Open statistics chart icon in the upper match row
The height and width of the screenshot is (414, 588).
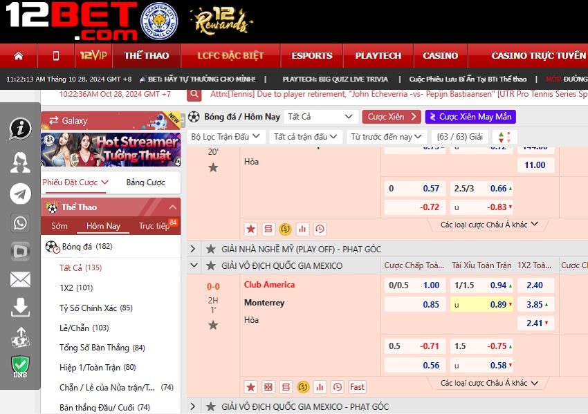[x=302, y=229]
